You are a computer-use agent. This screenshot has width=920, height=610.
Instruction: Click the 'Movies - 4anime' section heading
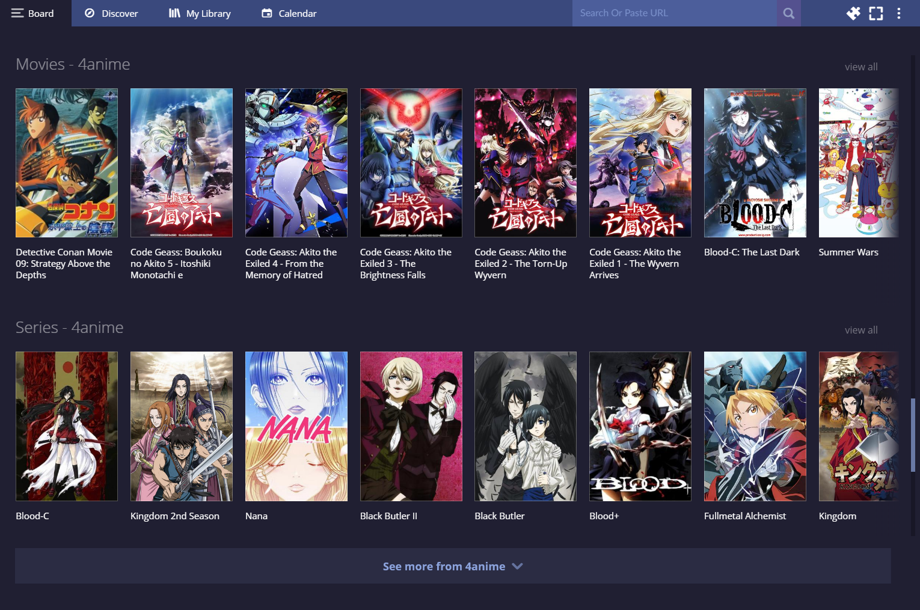(x=73, y=64)
